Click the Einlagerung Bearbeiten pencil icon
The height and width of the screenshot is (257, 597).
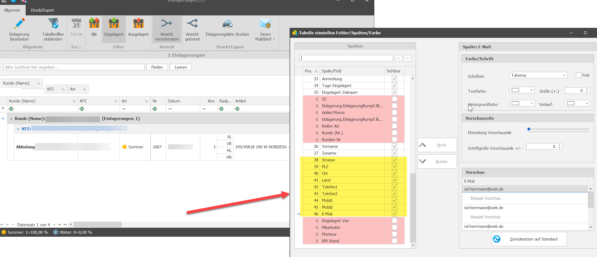tap(19, 24)
